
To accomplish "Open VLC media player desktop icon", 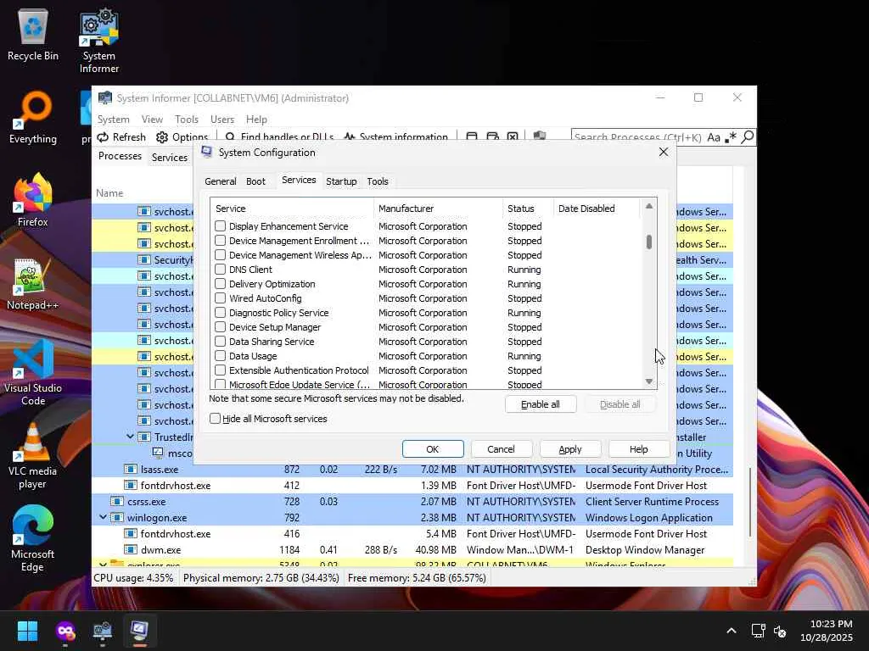I will pyautogui.click(x=33, y=455).
